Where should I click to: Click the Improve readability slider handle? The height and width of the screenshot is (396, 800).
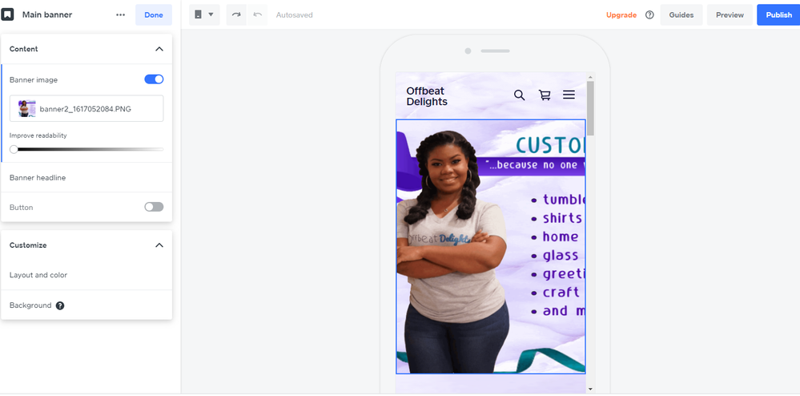[x=14, y=149]
